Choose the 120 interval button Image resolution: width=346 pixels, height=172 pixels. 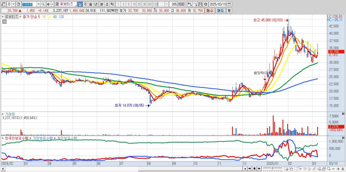point(155,4)
